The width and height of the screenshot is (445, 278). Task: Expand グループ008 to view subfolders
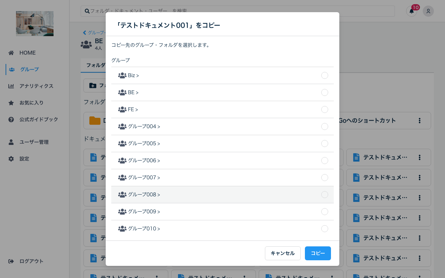click(159, 195)
